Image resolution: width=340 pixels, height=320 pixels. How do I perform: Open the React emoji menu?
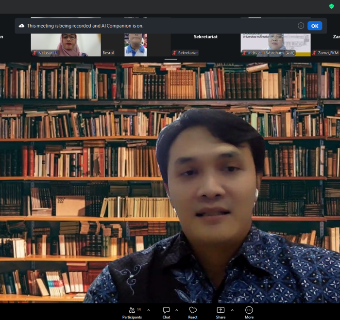point(192,313)
